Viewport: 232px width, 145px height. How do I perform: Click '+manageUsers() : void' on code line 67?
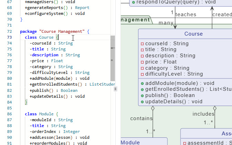point(50,2)
